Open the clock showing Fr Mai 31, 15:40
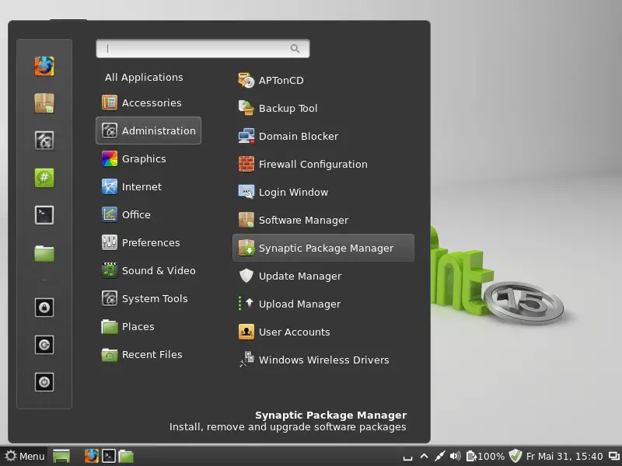Image resolution: width=622 pixels, height=466 pixels. [x=564, y=457]
